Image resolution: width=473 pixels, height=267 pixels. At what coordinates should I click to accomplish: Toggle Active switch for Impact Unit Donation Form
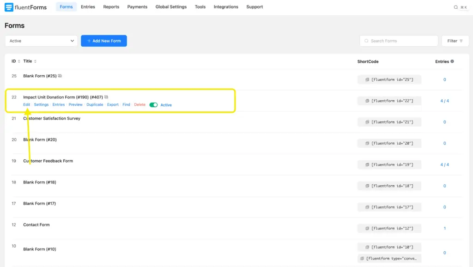(x=153, y=105)
